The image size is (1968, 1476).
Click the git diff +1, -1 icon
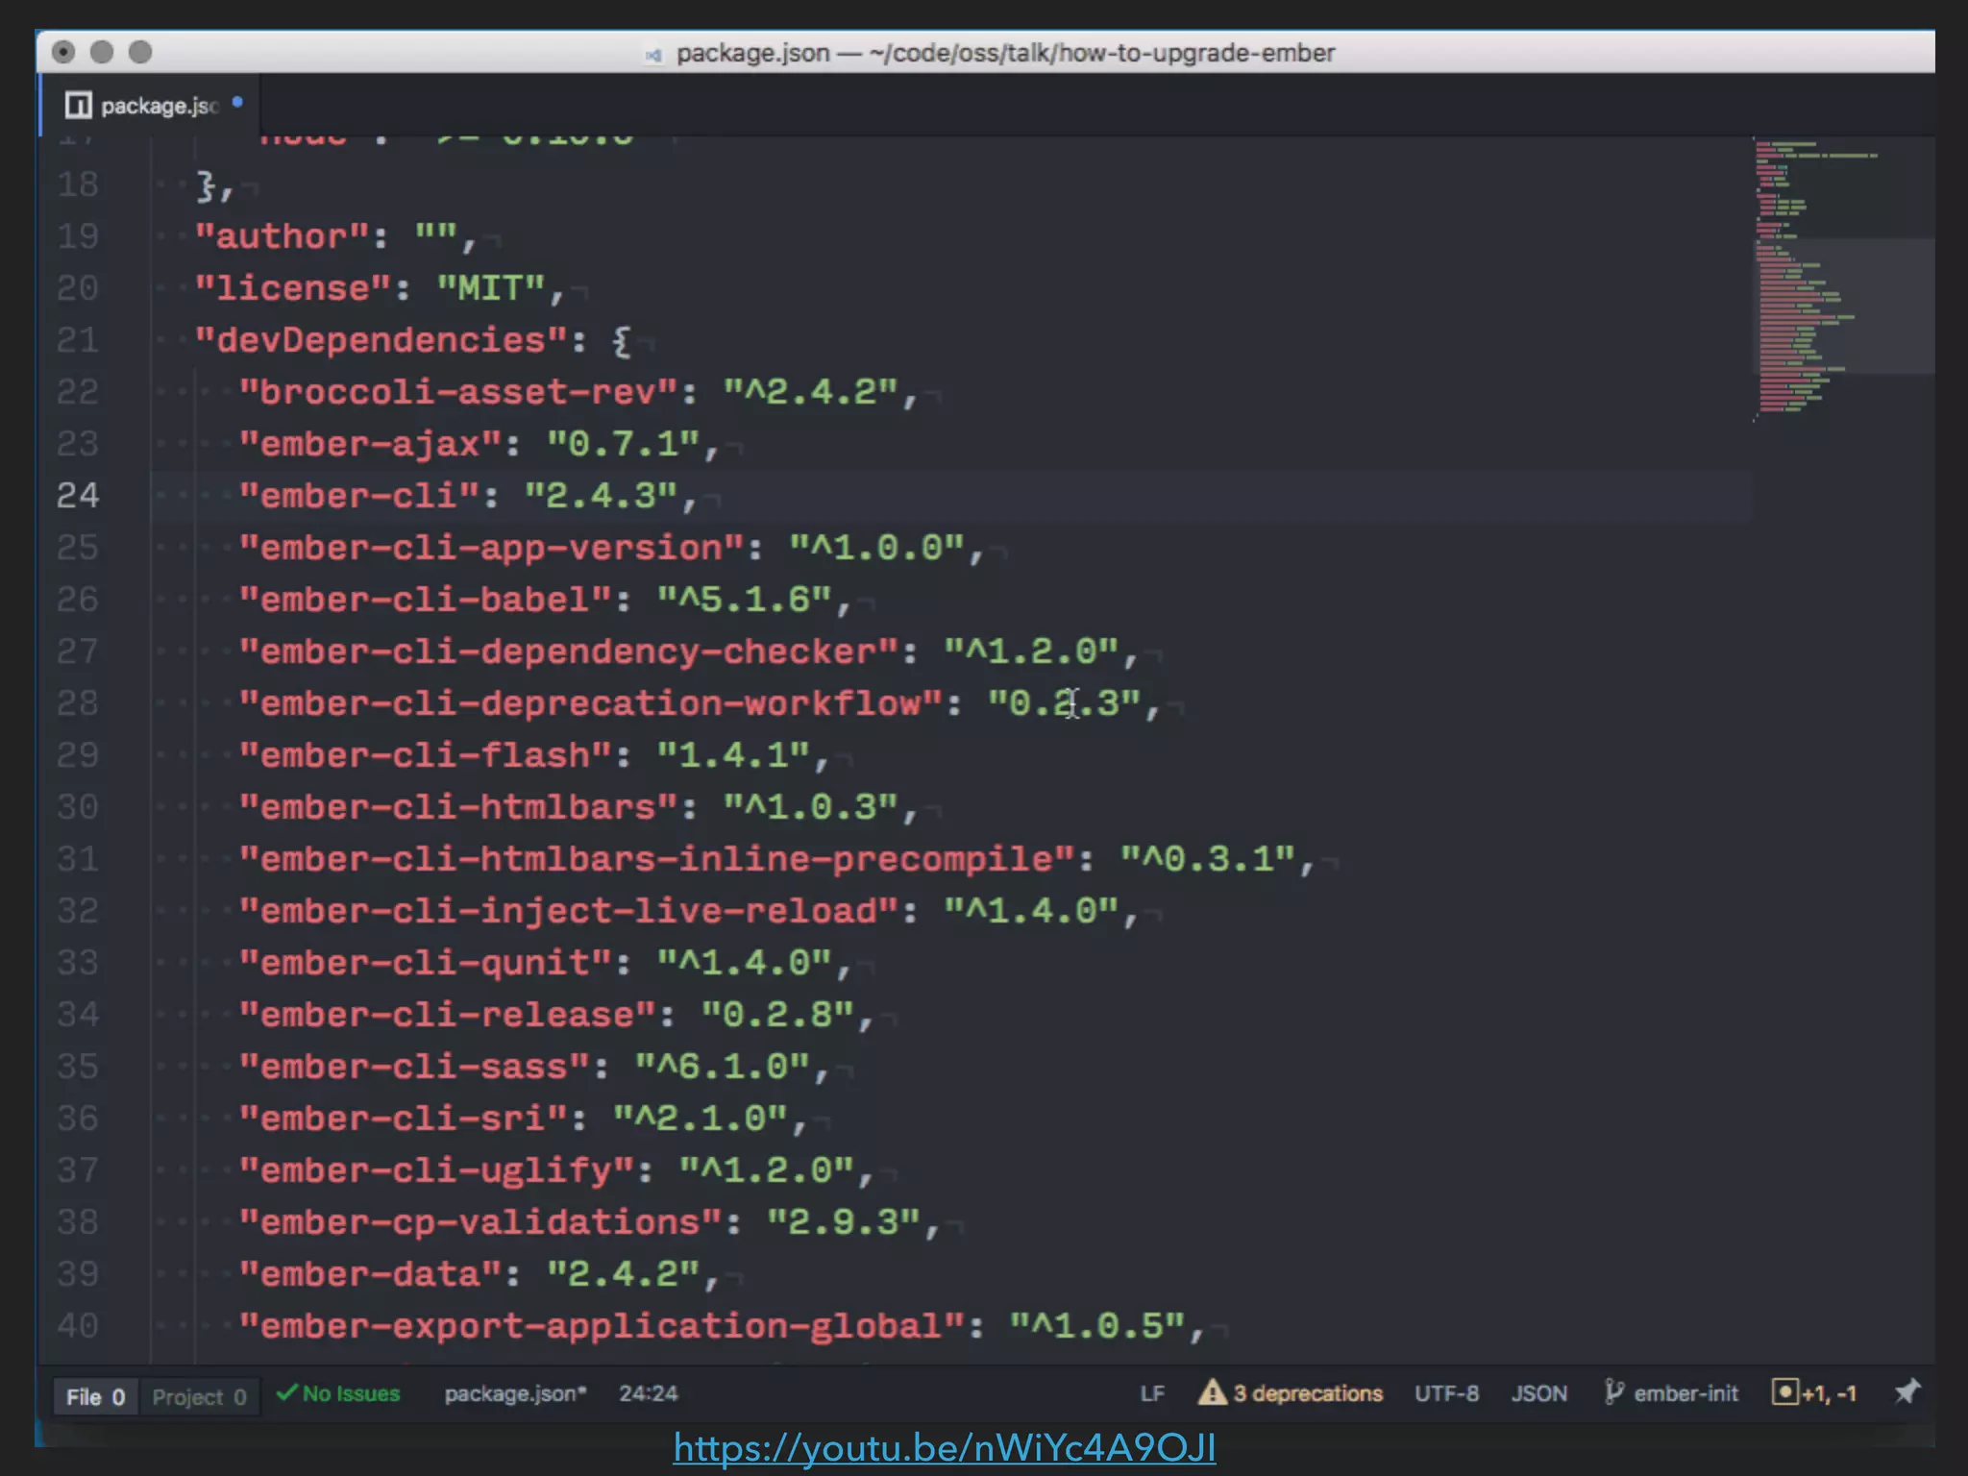(x=1784, y=1392)
